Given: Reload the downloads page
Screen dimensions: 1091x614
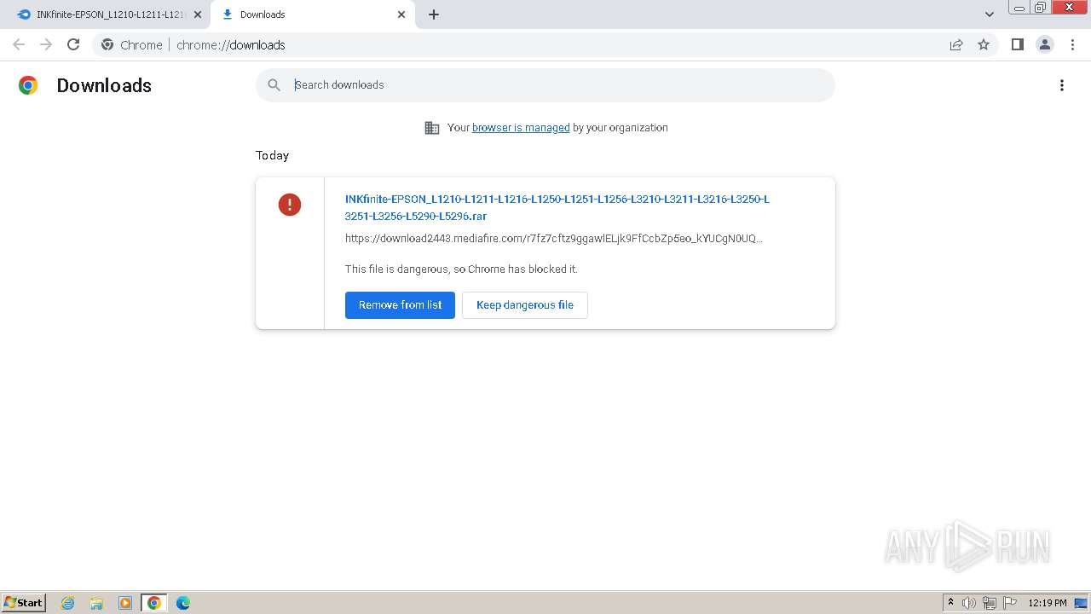Looking at the screenshot, I should point(73,44).
